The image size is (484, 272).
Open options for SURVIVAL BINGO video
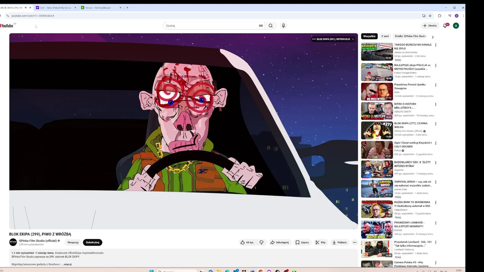click(436, 182)
